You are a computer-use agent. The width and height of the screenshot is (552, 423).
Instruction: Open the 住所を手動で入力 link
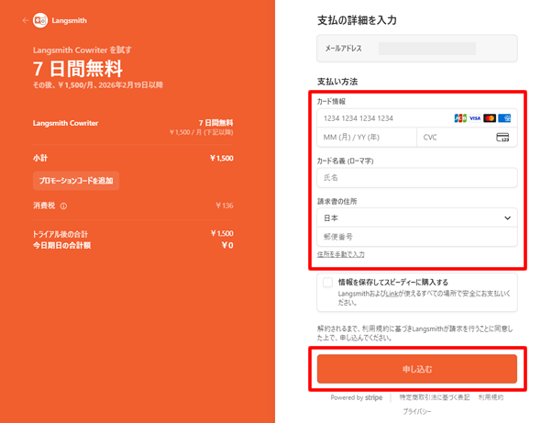(341, 254)
